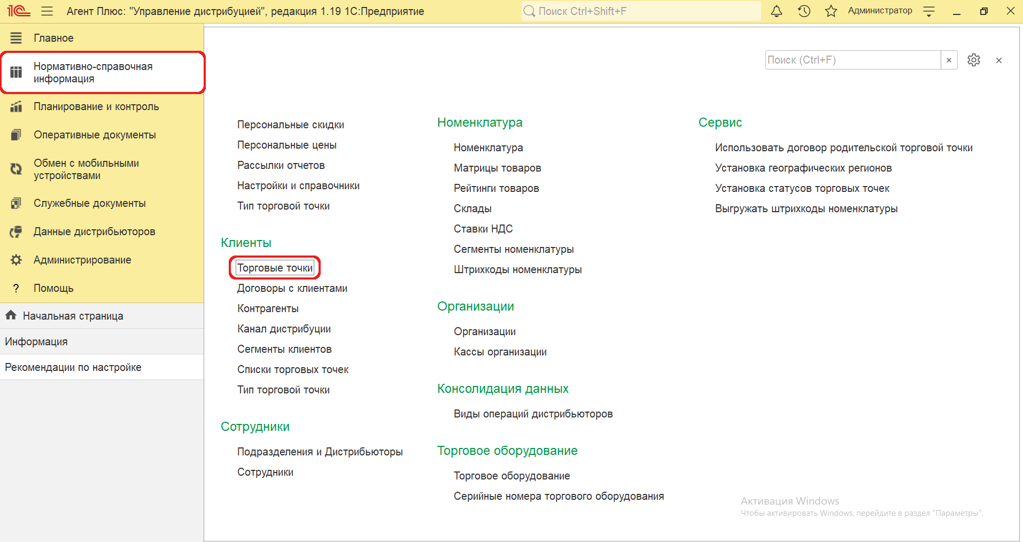1023x542 pixels.
Task: Expand the service options menu beside Администратор
Action: pyautogui.click(x=929, y=11)
